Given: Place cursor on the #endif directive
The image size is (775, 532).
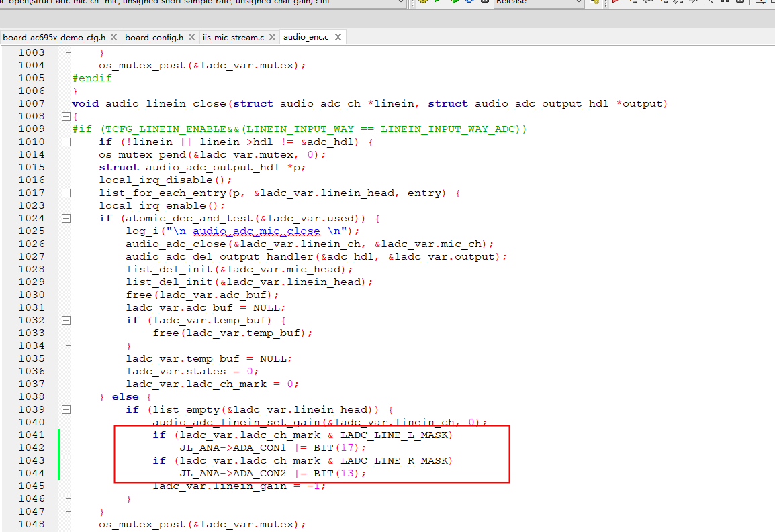Looking at the screenshot, I should [92, 78].
